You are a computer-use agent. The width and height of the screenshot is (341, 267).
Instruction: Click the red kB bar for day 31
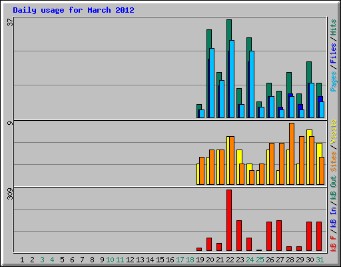[319, 236]
